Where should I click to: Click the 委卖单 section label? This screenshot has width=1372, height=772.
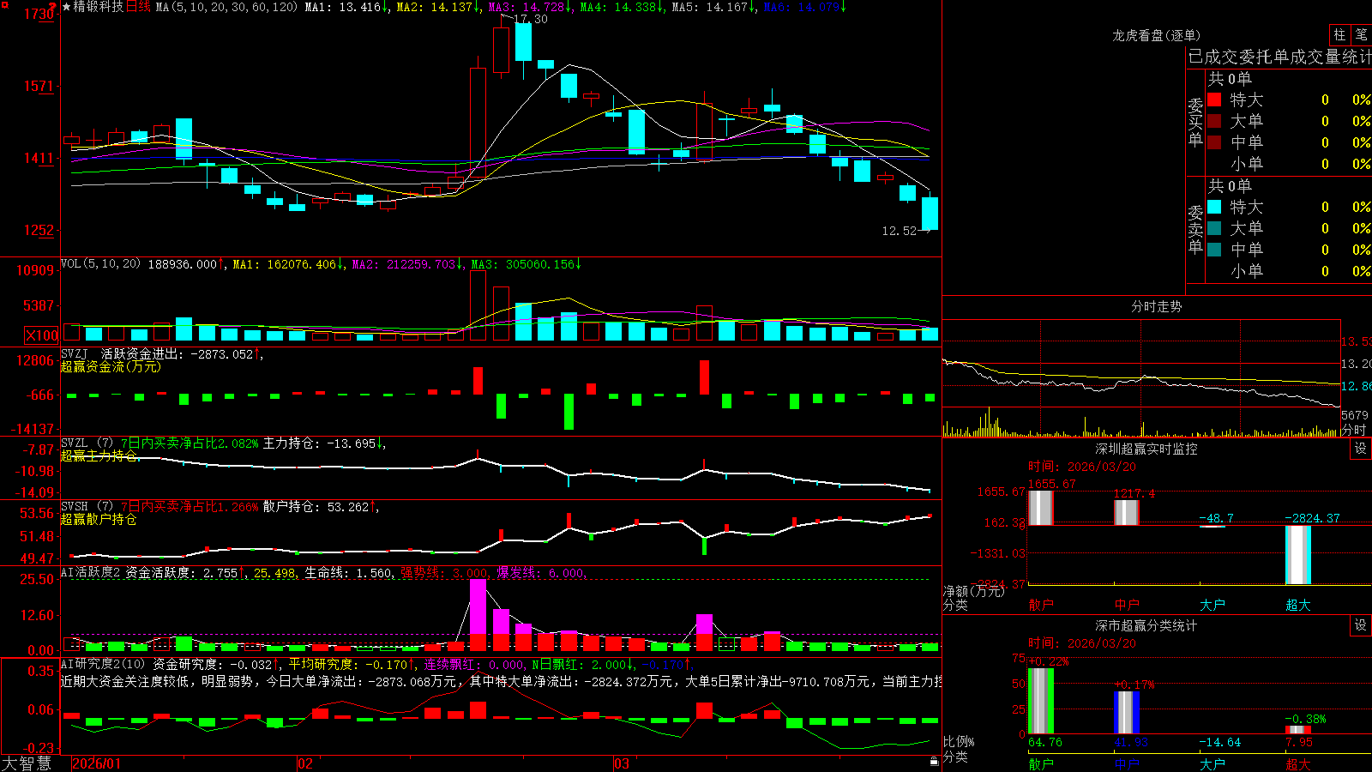1195,229
